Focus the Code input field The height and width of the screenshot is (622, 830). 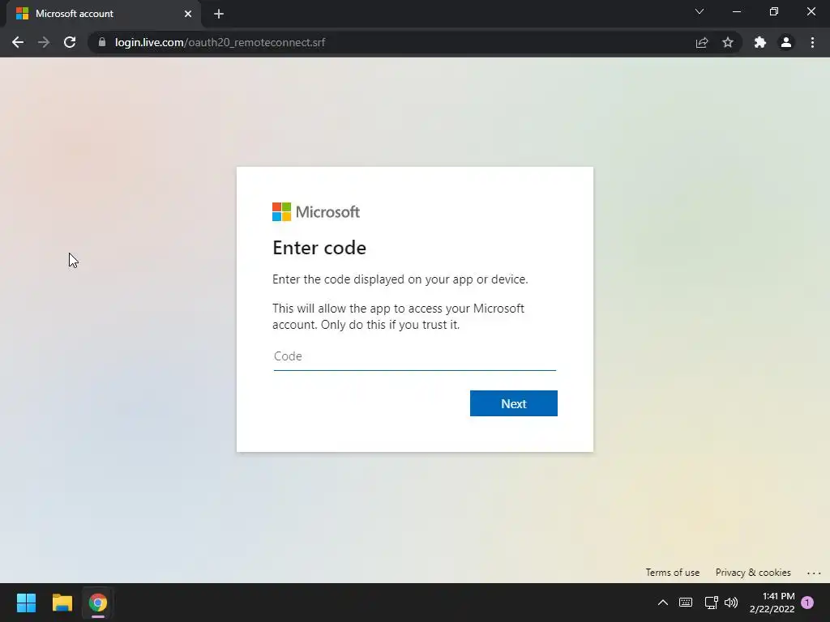(414, 356)
